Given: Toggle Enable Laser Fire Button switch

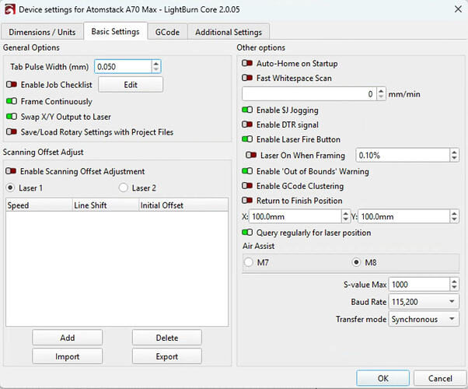Looking at the screenshot, I should (247, 139).
